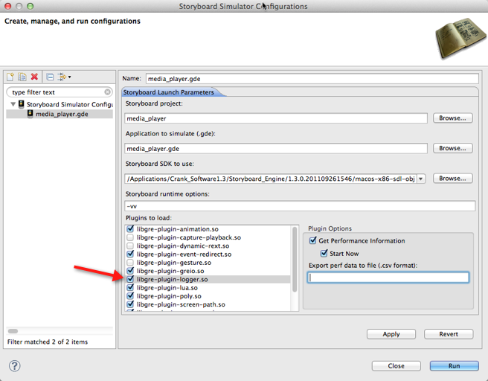Clear the filter text with the clear icon
The width and height of the screenshot is (488, 381).
107,92
